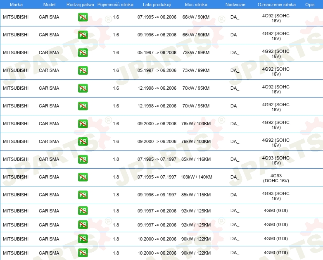Click the Oznaczenie silnika column header
Viewport: 323px width, 260px height.
click(x=277, y=5)
